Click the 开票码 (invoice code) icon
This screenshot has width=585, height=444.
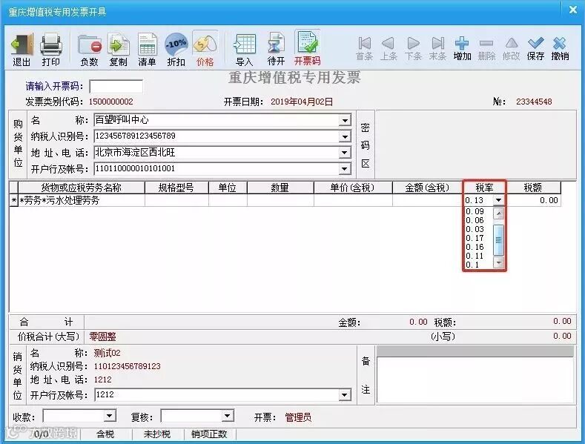(308, 48)
